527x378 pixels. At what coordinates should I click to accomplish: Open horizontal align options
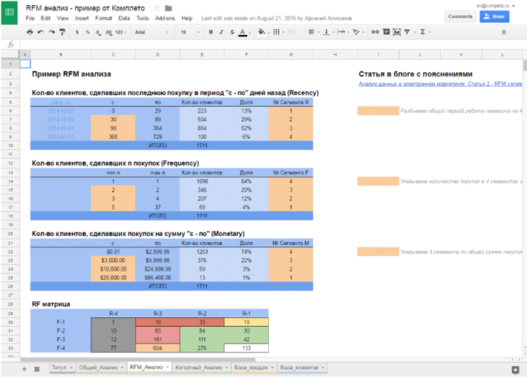click(x=313, y=32)
